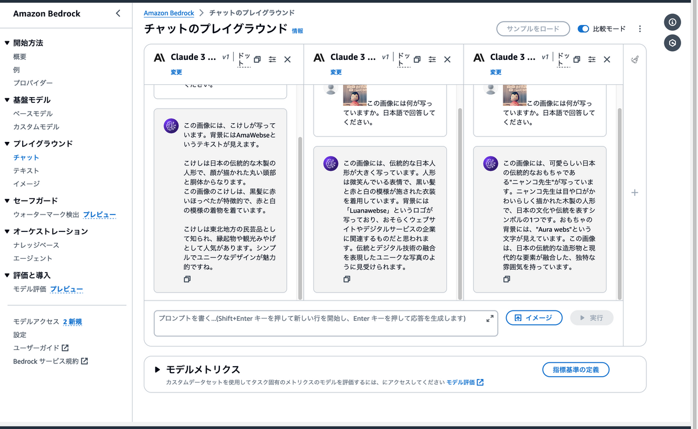Viewport: 698px width, 429px height.
Task: Copy the kokeshi (こけし) response text
Action: [x=187, y=279]
